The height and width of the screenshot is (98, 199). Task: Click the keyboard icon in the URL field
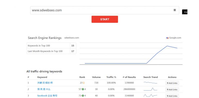(x=175, y=10)
